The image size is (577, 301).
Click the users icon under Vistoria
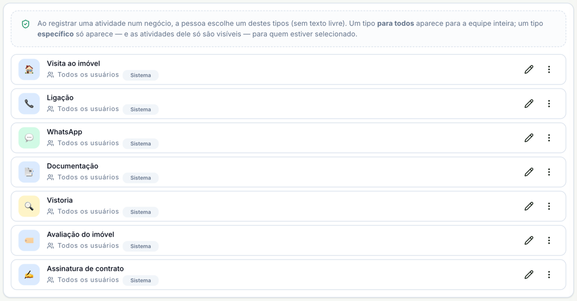(x=50, y=211)
